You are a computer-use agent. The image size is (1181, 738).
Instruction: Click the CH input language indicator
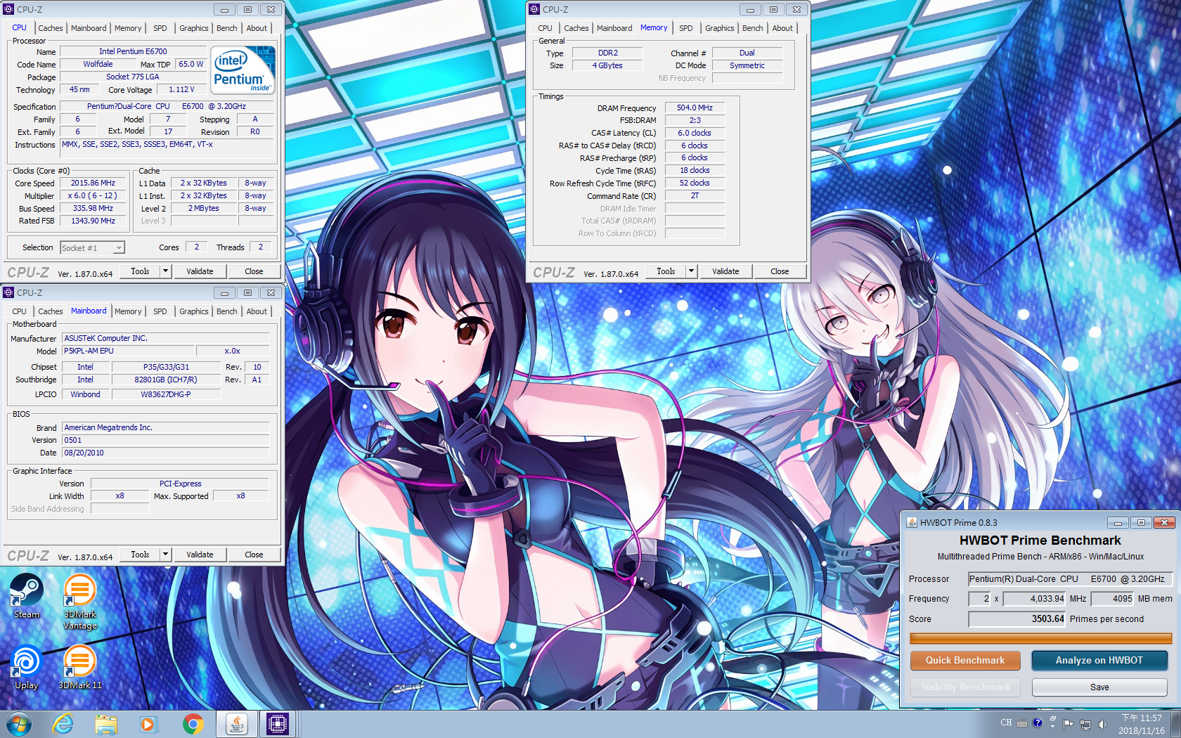coord(1006,723)
